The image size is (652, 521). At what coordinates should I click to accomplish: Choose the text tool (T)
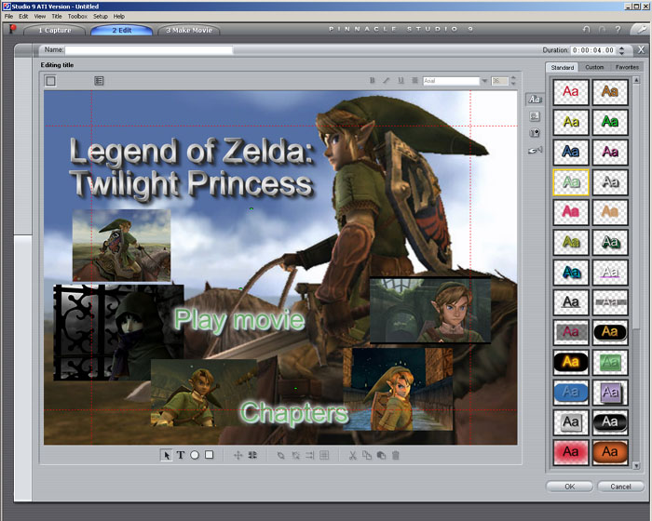[x=181, y=455]
